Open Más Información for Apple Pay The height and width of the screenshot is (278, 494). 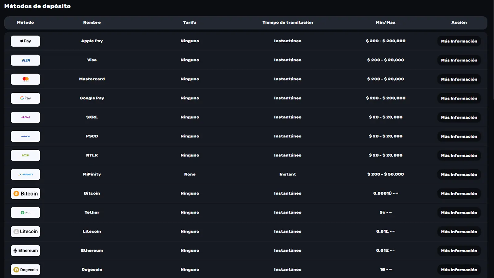tap(459, 41)
